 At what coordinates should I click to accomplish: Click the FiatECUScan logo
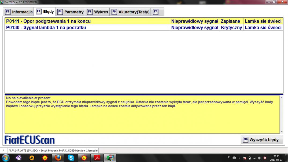click(x=29, y=140)
